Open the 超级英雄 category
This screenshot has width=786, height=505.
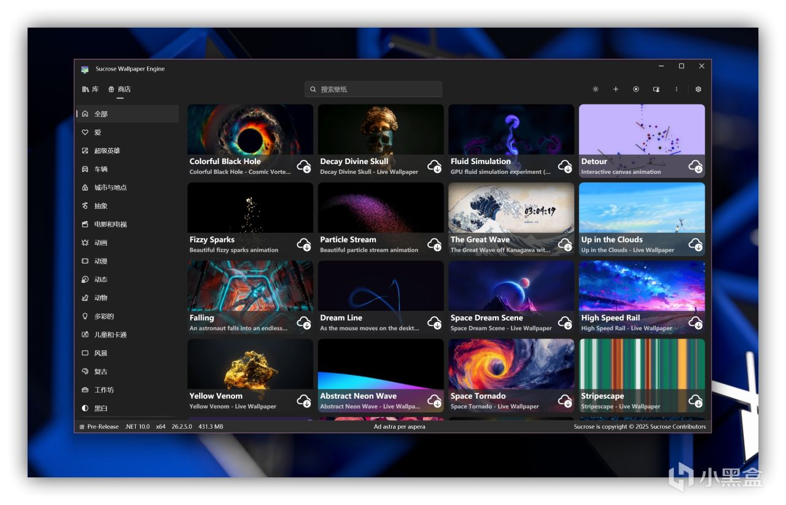pyautogui.click(x=128, y=151)
